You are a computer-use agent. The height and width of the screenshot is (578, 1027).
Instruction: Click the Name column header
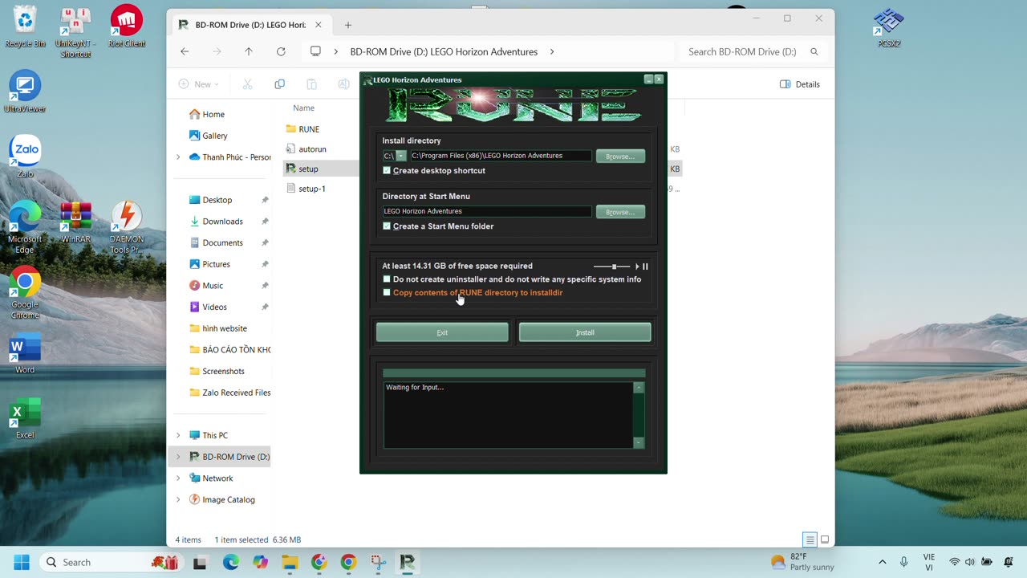303,108
